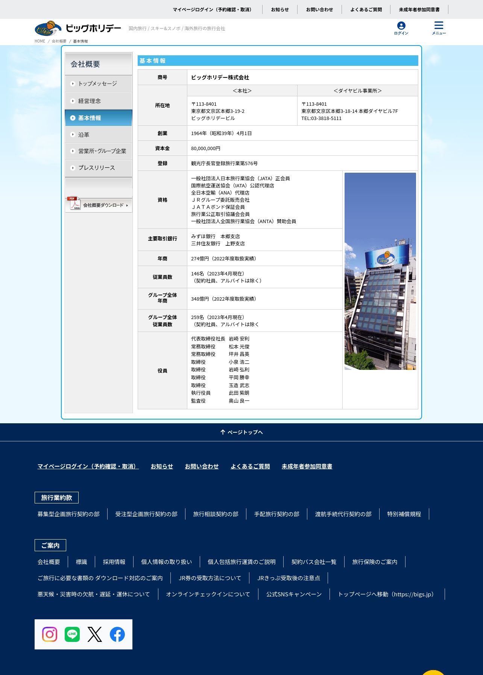Viewport: 483px width, 675px height.
Task: Open JR券の受取方法について link
Action: tap(210, 578)
